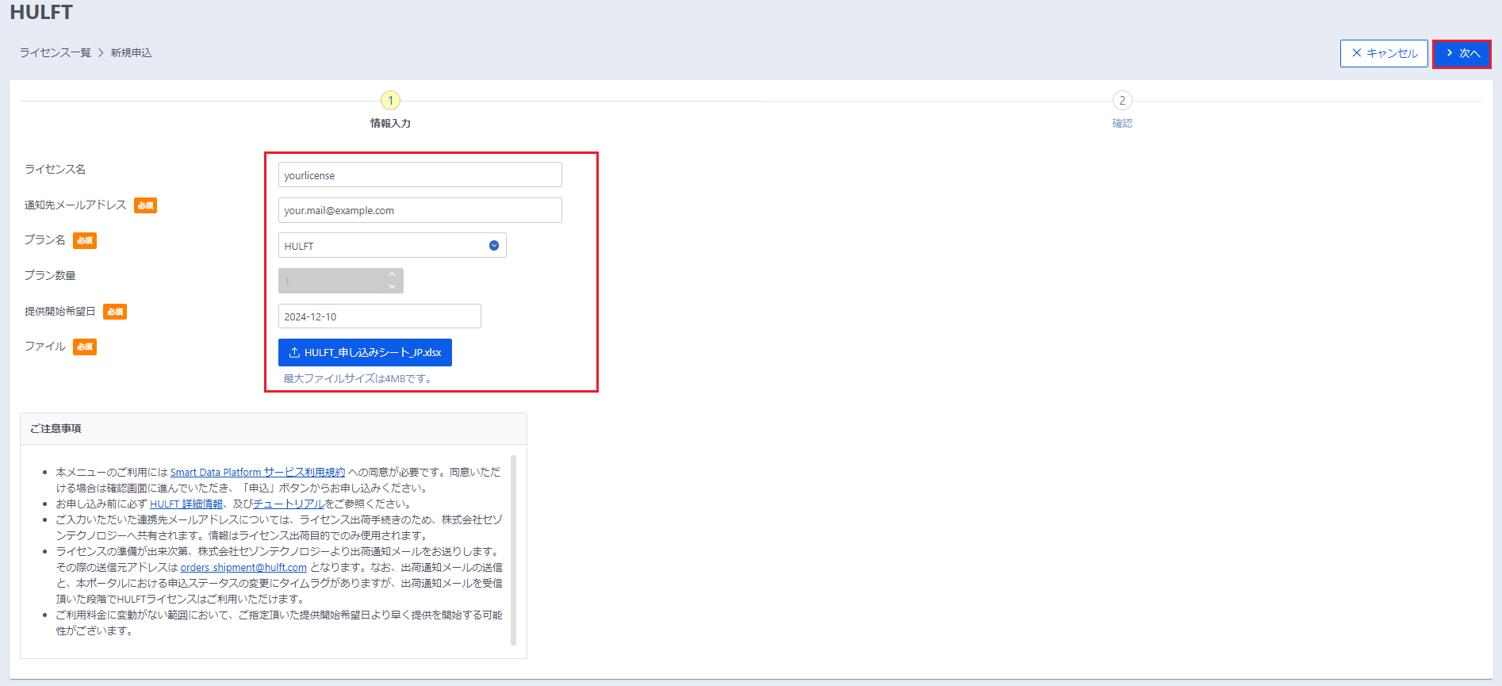Click orders_shipment@hulft.com email link
1502x686 pixels.
(x=243, y=568)
